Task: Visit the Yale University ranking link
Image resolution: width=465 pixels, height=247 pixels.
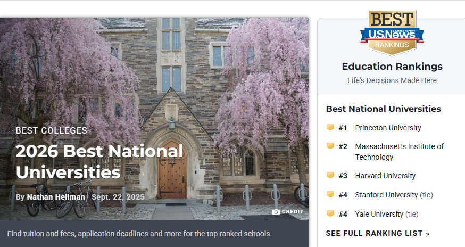Action: [379, 214]
